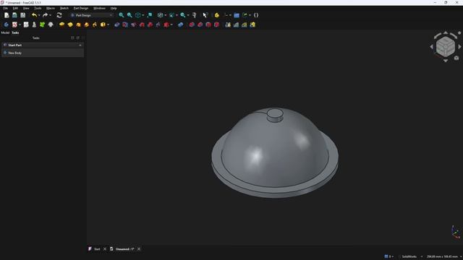
Task: Open the Part Design menu
Action: [81, 8]
